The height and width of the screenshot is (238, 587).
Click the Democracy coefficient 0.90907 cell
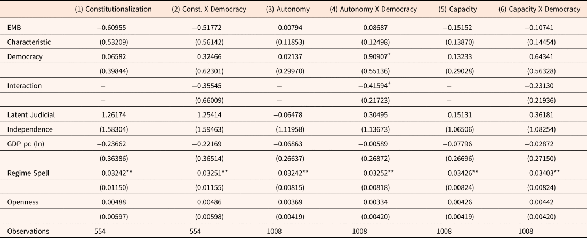(368, 55)
